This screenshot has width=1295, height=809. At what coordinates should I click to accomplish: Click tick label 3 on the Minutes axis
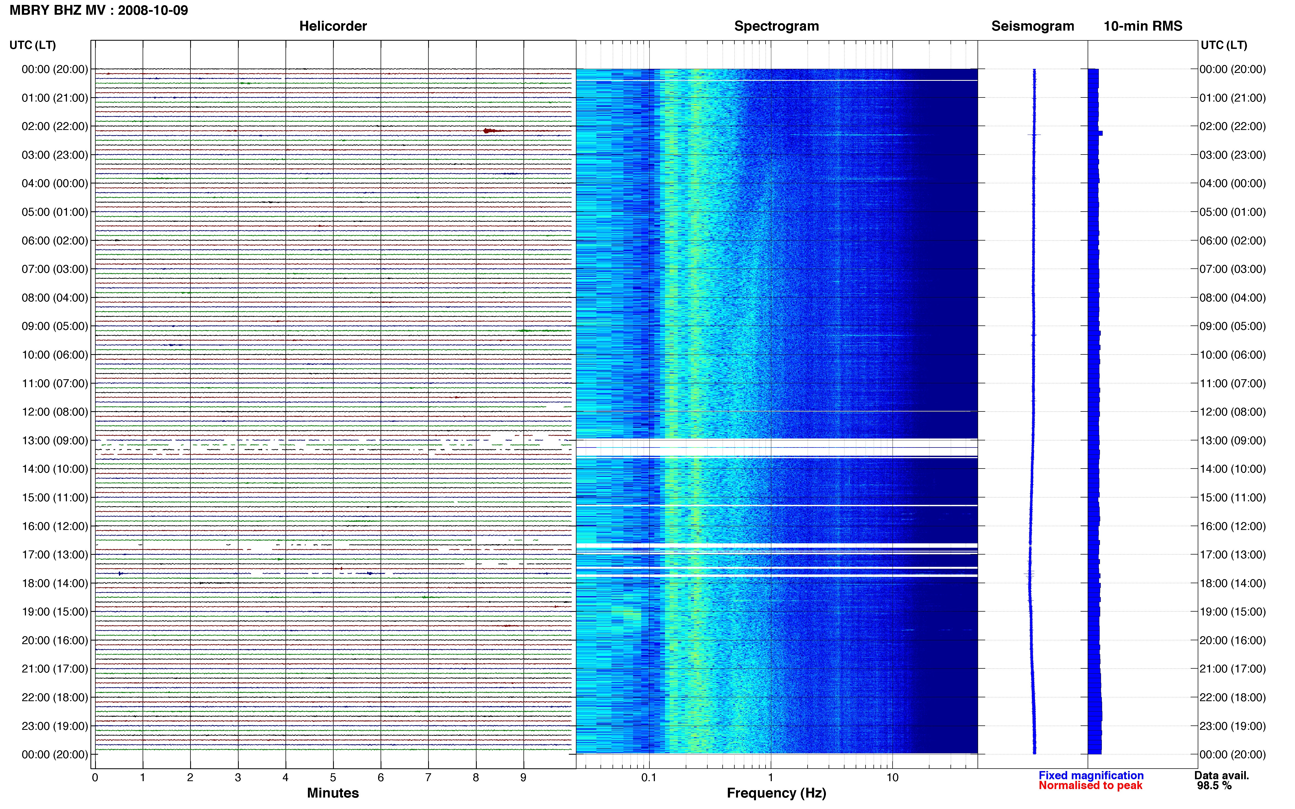[238, 777]
